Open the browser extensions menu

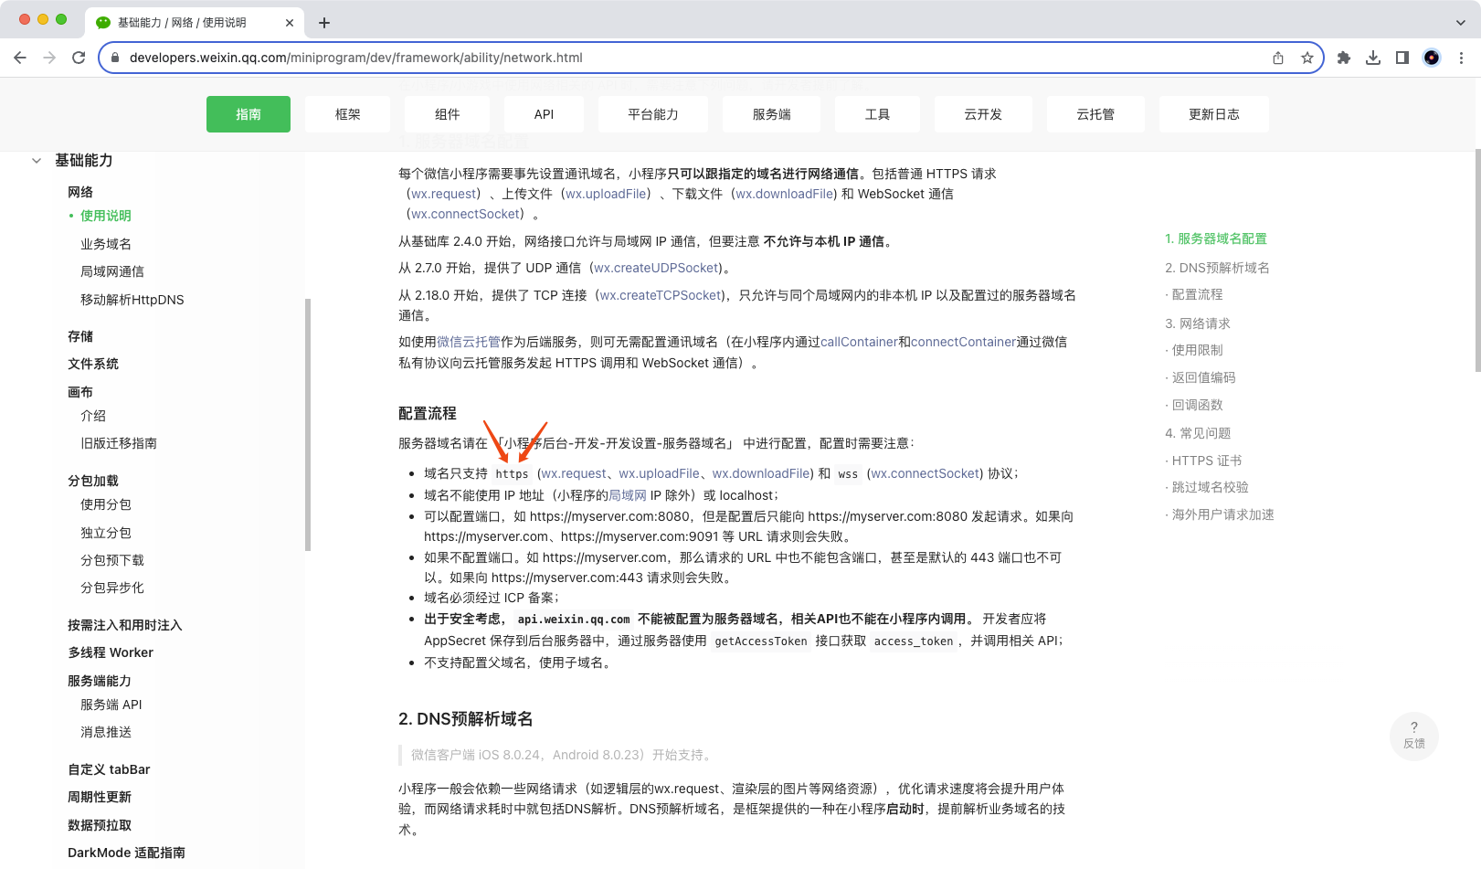pos(1344,58)
